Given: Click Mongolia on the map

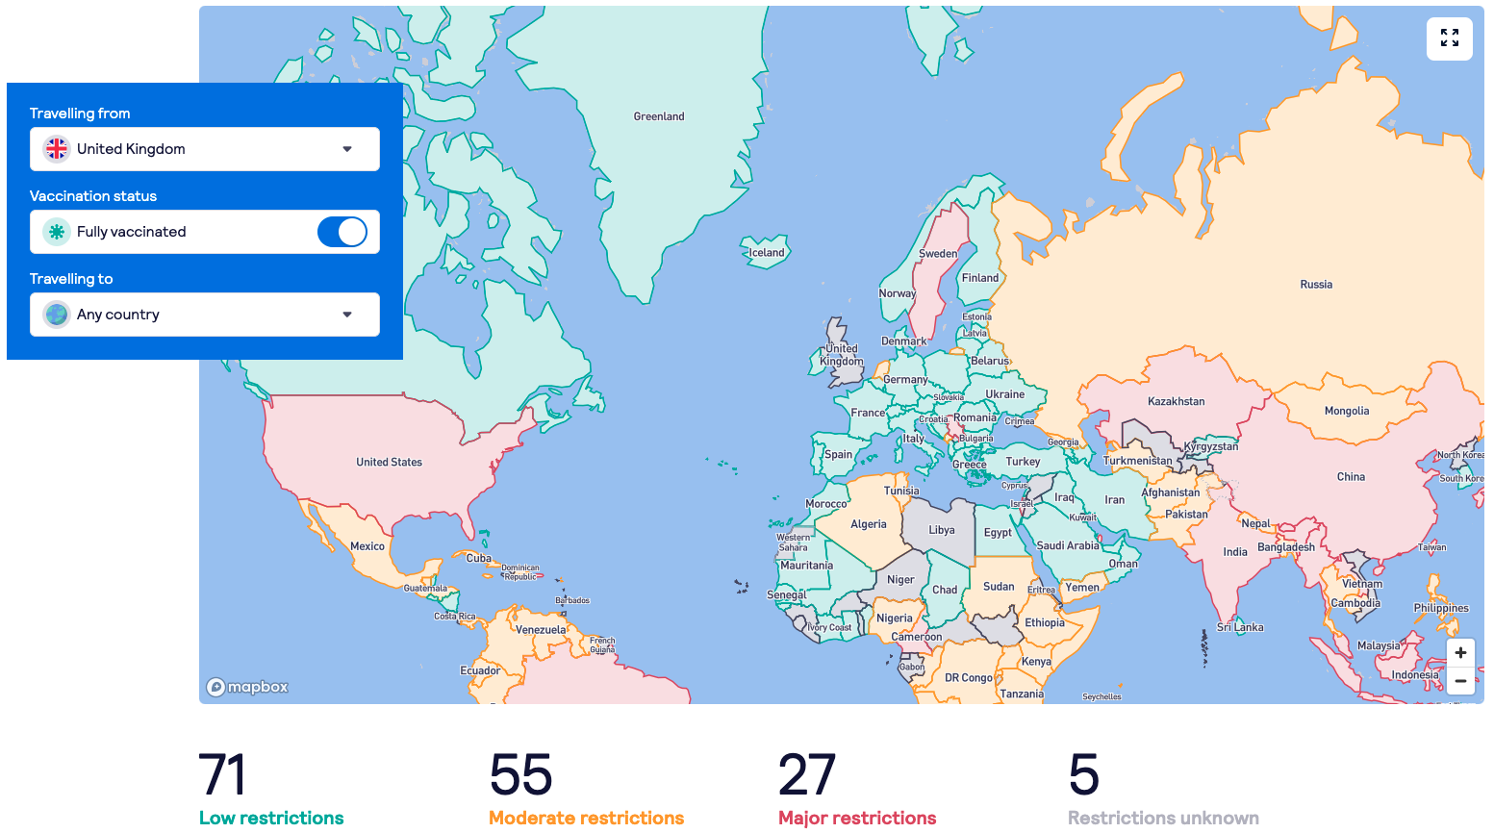Looking at the screenshot, I should [x=1347, y=411].
